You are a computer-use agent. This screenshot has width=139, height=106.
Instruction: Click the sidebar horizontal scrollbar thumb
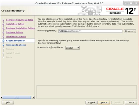pyautogui.click(x=17, y=97)
